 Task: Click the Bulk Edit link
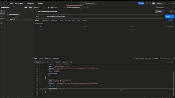[170, 27]
